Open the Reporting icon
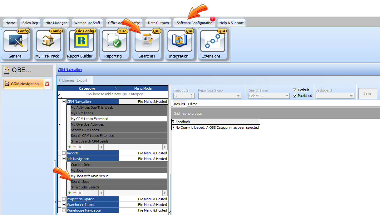The height and width of the screenshot is (215, 380). (x=114, y=41)
